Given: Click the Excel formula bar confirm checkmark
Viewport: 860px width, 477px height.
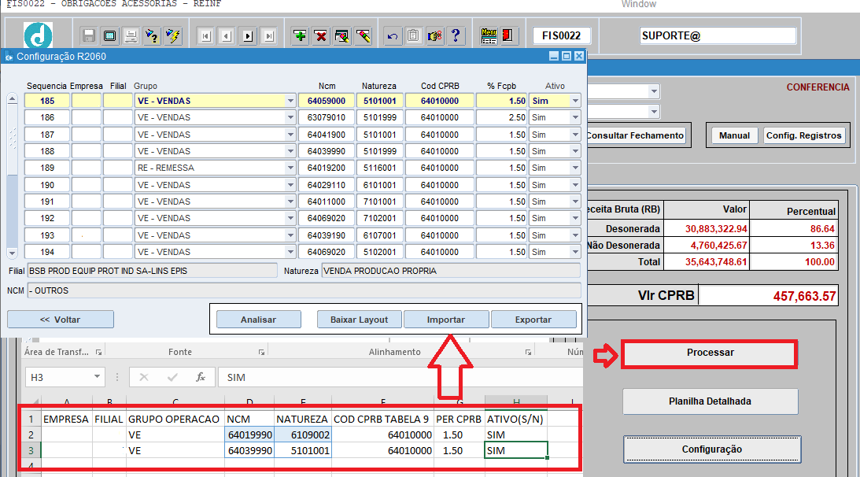Looking at the screenshot, I should tap(172, 377).
